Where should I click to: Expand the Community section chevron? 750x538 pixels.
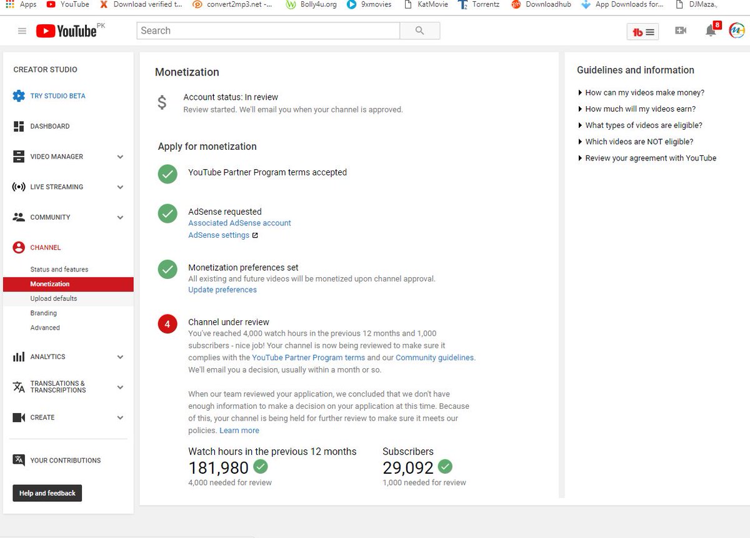pyautogui.click(x=120, y=217)
